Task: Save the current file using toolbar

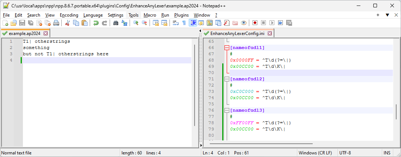Action: click(x=22, y=23)
